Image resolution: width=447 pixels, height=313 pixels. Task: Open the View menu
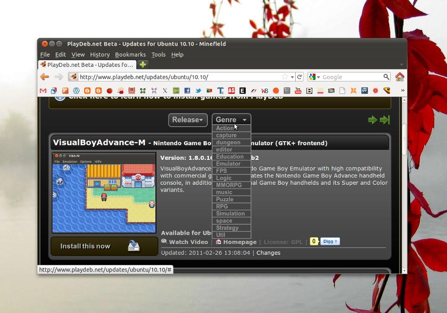pyautogui.click(x=78, y=55)
